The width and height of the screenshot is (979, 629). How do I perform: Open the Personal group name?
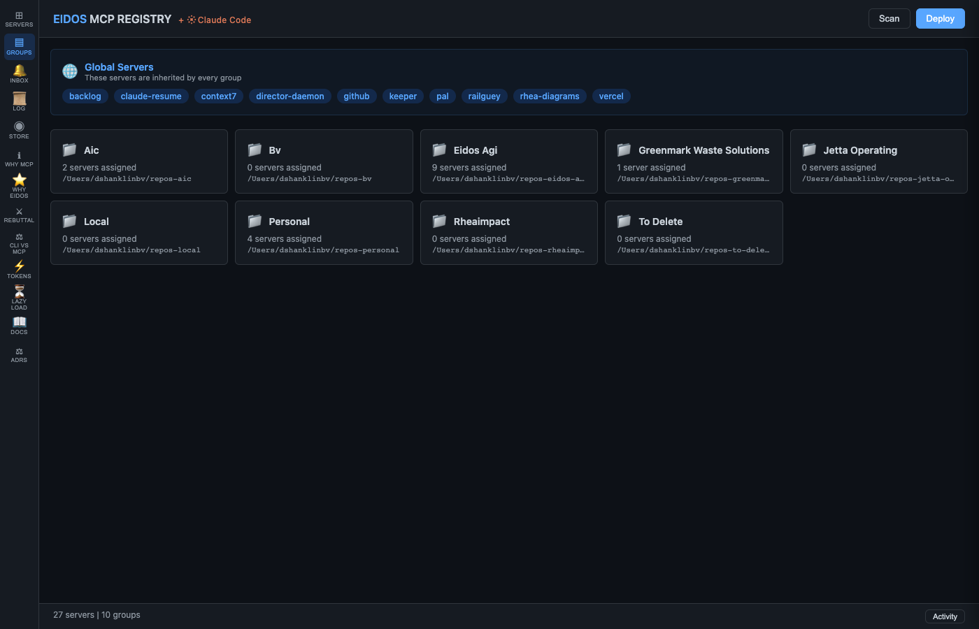coord(289,222)
